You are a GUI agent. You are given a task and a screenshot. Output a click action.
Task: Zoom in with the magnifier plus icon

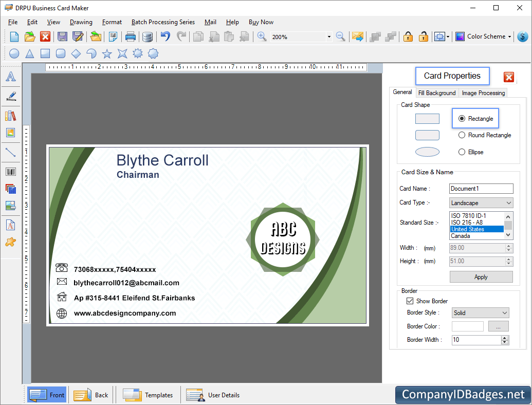262,36
